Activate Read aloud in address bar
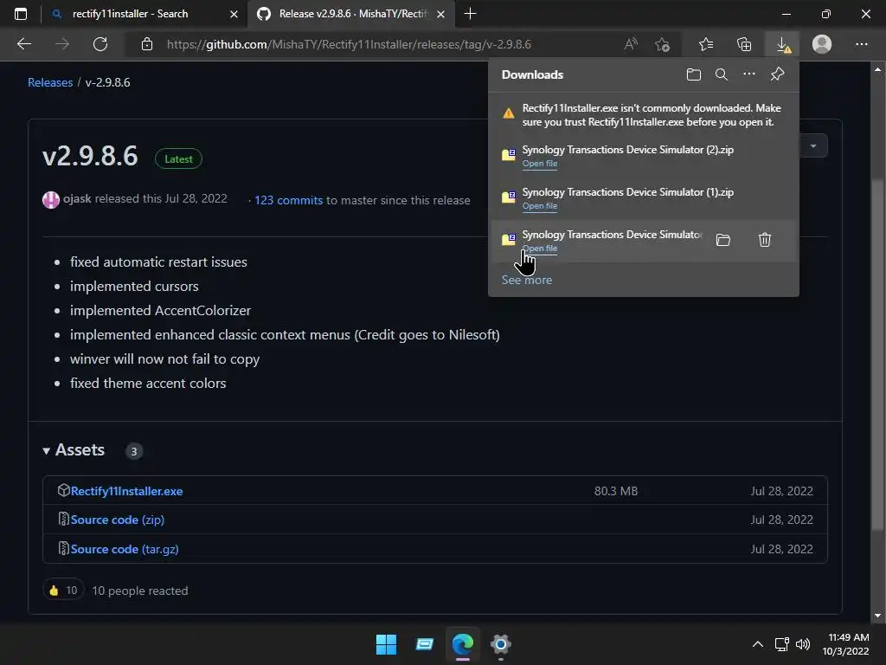 click(x=631, y=44)
